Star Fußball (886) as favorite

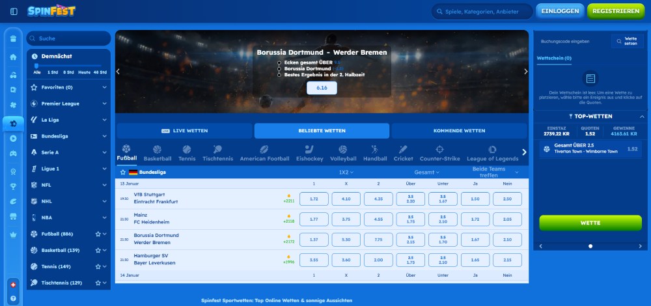(x=98, y=234)
